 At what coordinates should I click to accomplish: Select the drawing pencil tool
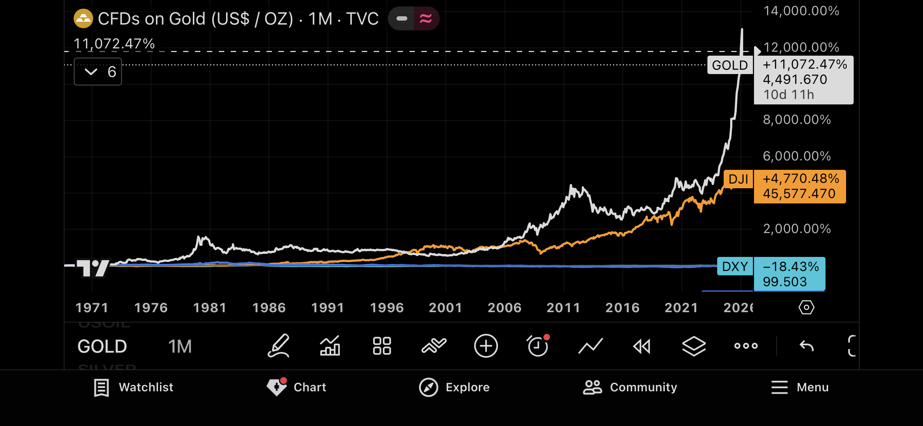click(x=278, y=346)
